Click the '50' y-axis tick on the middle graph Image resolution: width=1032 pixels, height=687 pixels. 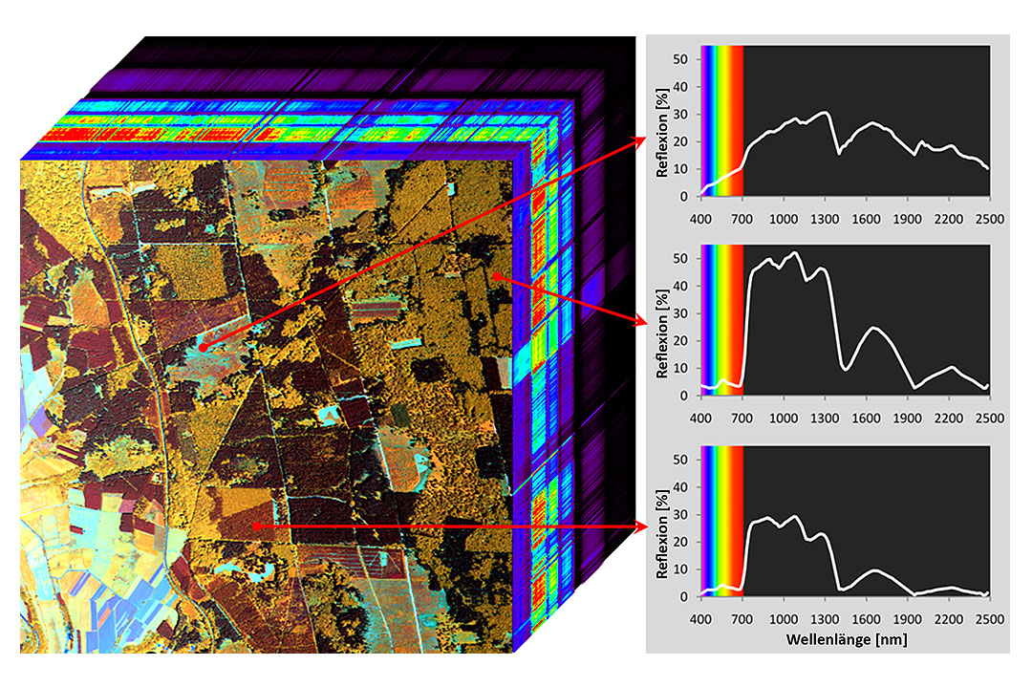(x=682, y=258)
